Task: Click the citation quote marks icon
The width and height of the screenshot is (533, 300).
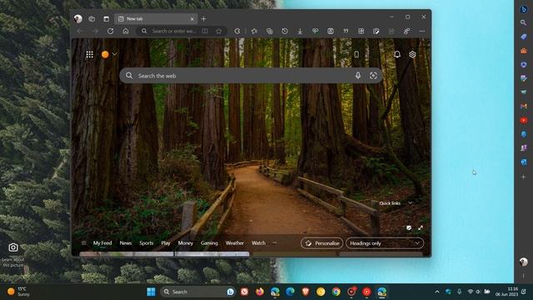Action: 346,31
